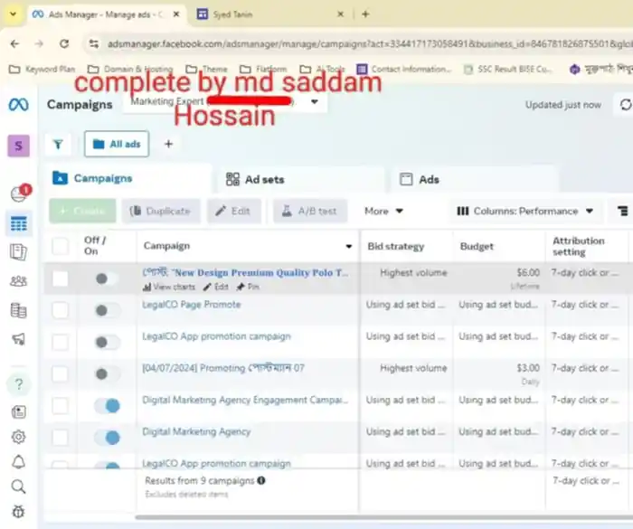Open browser tab search dropdown chevron
The image size is (633, 529).
coord(13,14)
